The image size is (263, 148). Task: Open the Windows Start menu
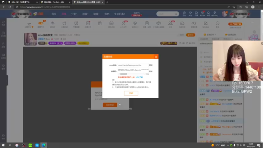tap(3, 145)
